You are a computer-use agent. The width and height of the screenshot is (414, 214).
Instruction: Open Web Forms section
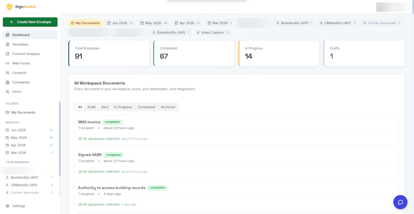tap(30, 63)
